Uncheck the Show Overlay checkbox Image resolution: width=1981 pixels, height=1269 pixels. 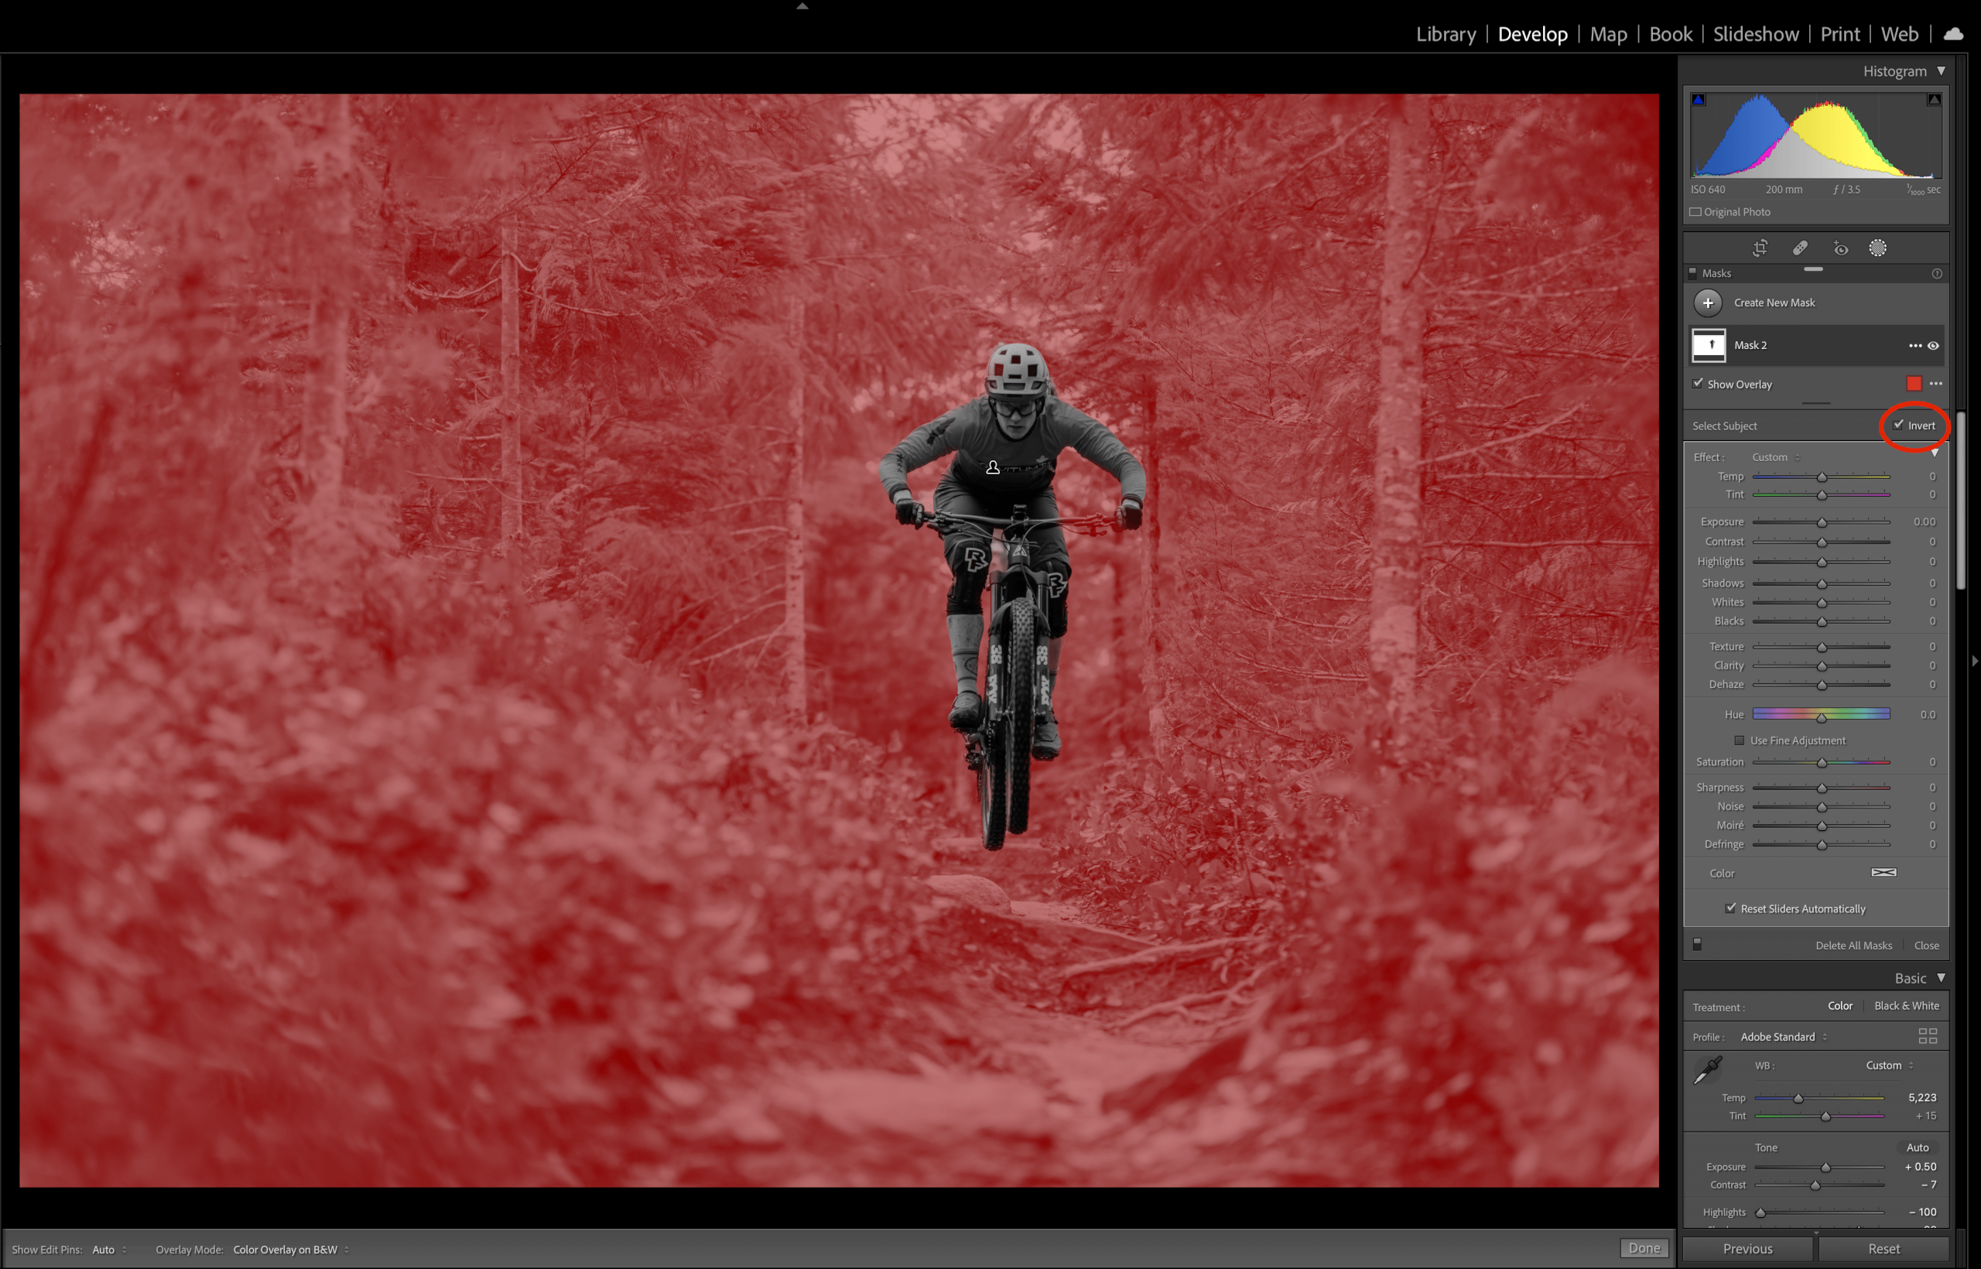pyautogui.click(x=1699, y=384)
